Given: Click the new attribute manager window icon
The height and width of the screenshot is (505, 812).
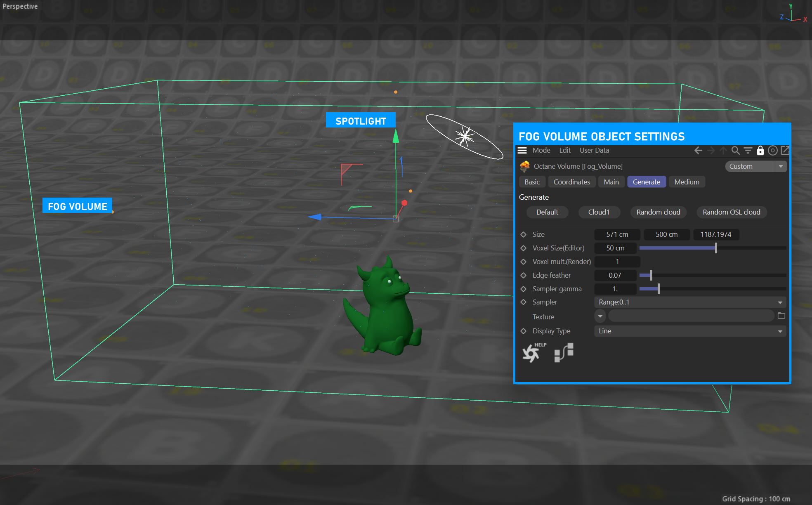Looking at the screenshot, I should point(785,151).
